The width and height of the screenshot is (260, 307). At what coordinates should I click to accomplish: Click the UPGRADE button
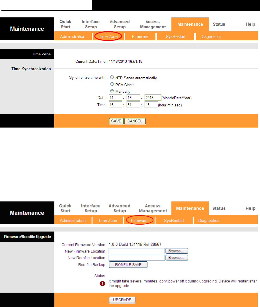coord(122,300)
